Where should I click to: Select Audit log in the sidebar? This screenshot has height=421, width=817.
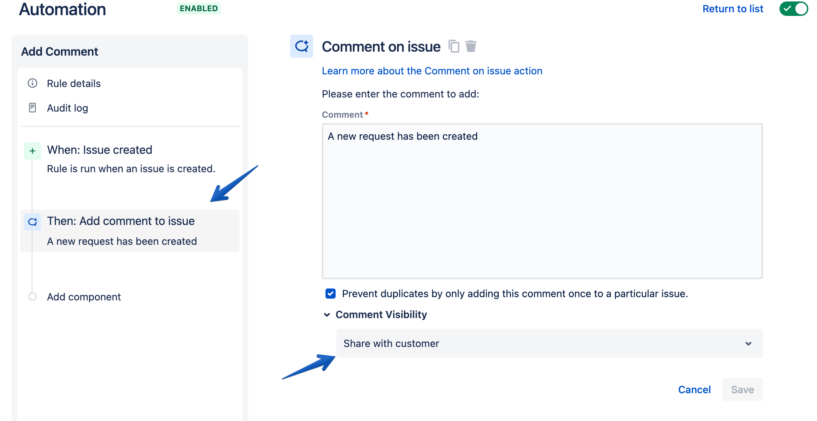67,108
